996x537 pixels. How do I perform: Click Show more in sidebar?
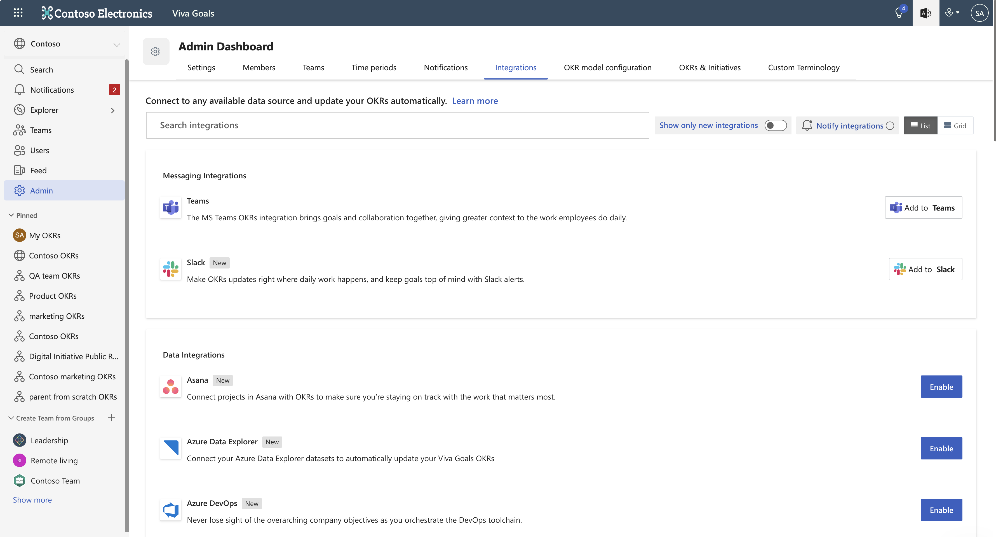tap(32, 499)
